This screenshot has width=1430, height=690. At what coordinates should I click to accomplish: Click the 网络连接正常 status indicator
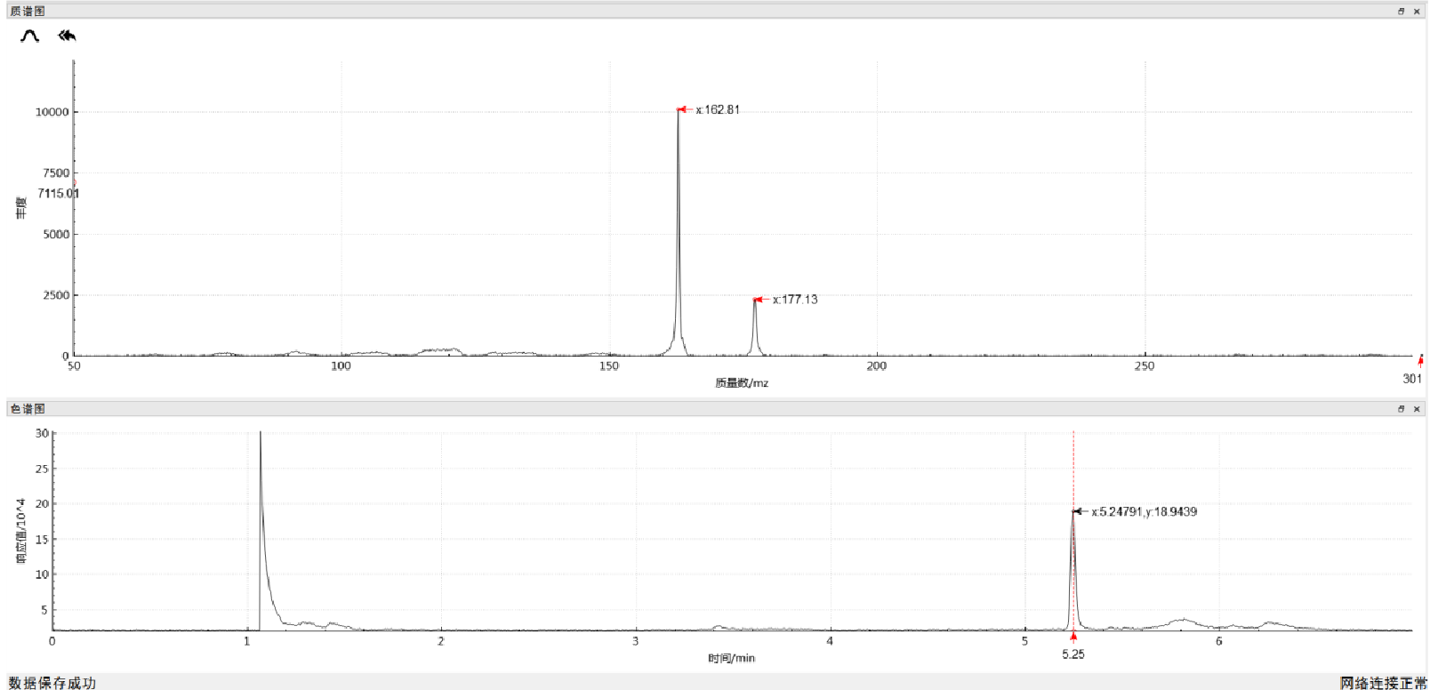point(1383,682)
